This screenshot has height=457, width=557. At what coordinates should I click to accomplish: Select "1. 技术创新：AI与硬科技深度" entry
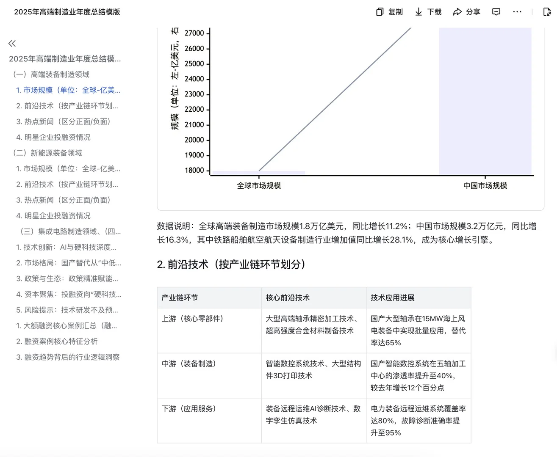click(67, 247)
